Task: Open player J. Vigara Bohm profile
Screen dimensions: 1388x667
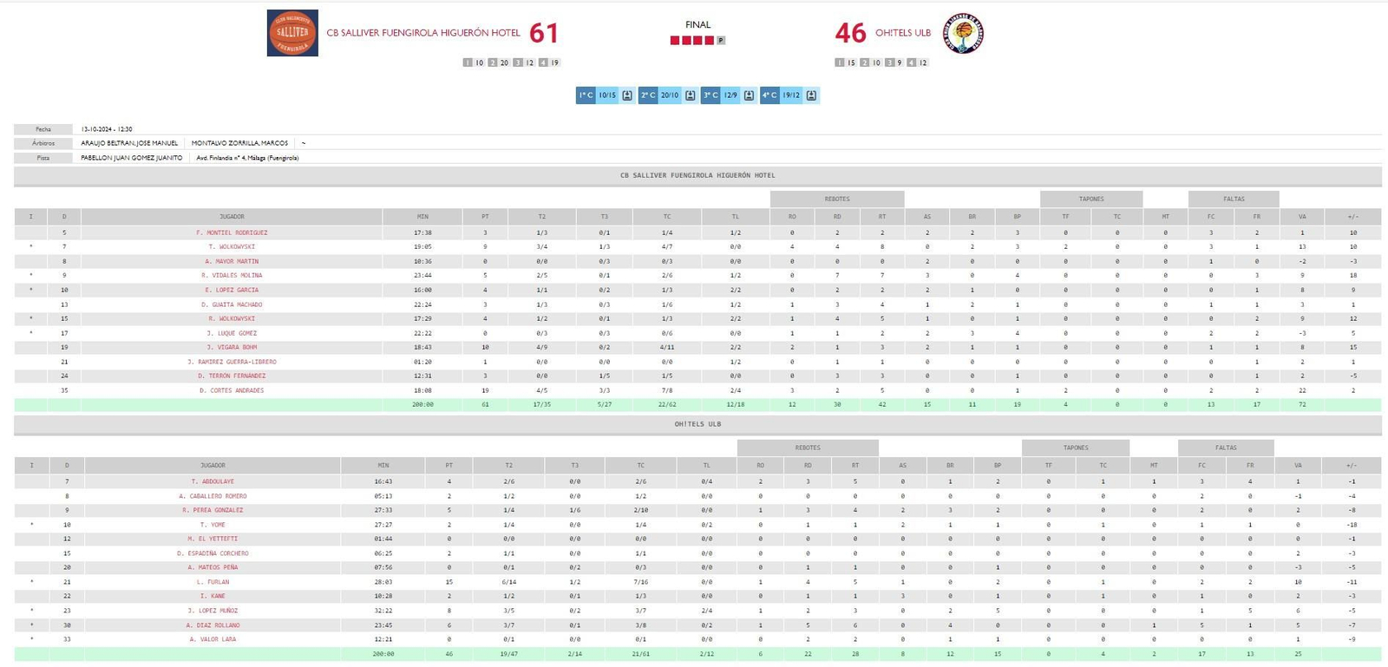Action: (x=232, y=347)
